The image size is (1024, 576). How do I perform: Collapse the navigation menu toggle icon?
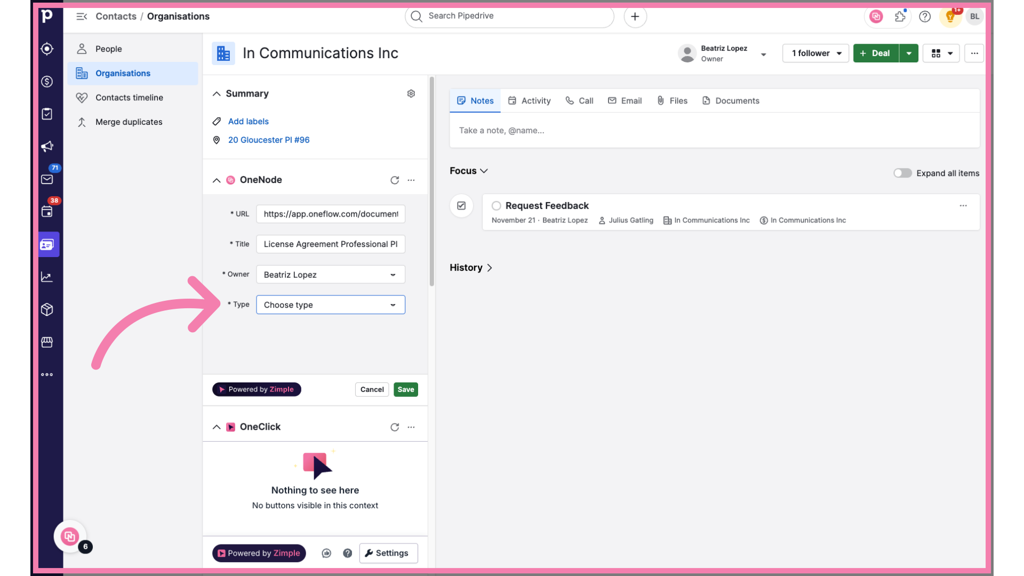coord(82,17)
